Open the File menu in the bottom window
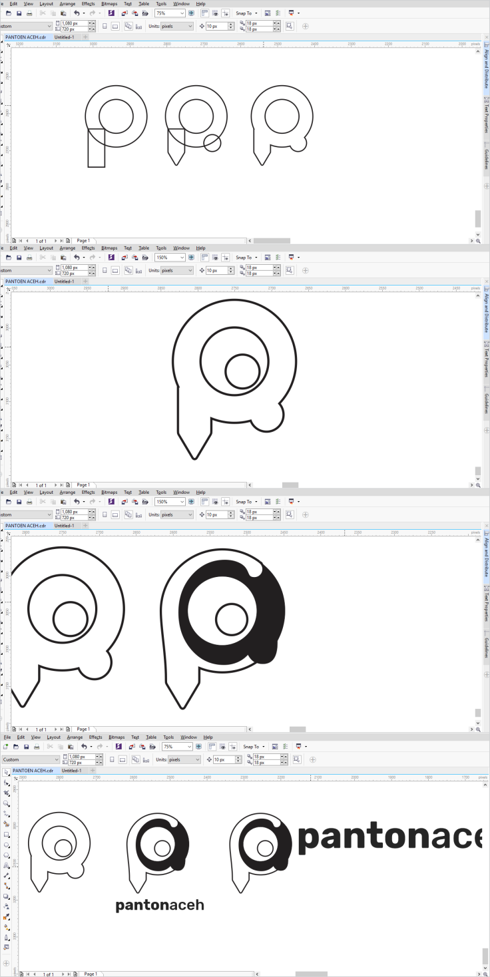This screenshot has width=490, height=977. 7,737
